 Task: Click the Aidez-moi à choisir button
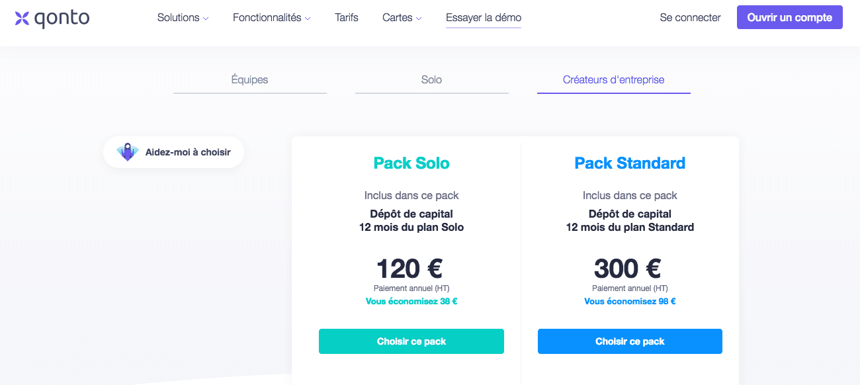173,152
